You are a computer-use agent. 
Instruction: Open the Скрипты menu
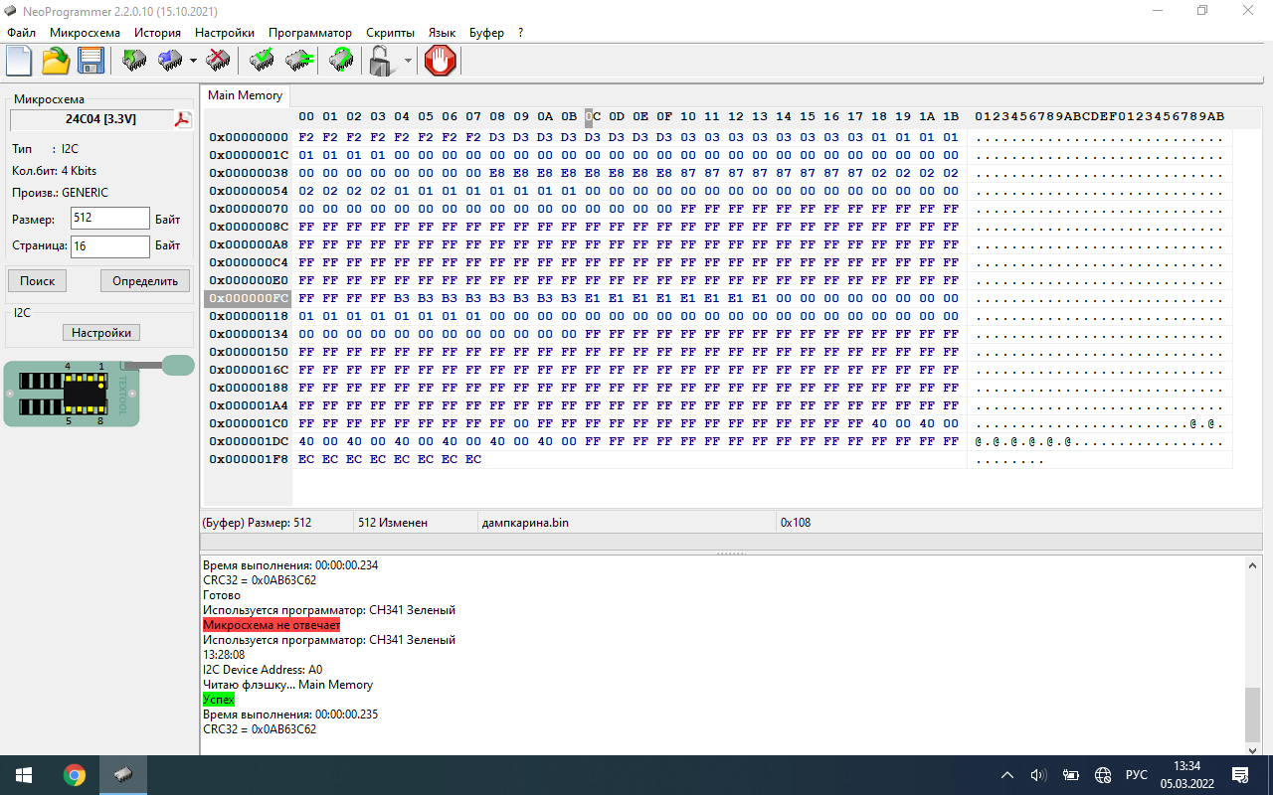pos(390,33)
